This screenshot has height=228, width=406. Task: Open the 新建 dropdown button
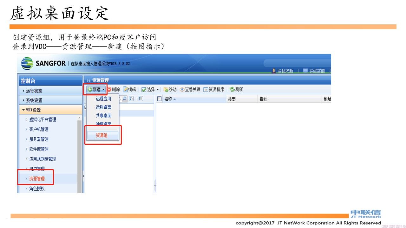coord(96,90)
